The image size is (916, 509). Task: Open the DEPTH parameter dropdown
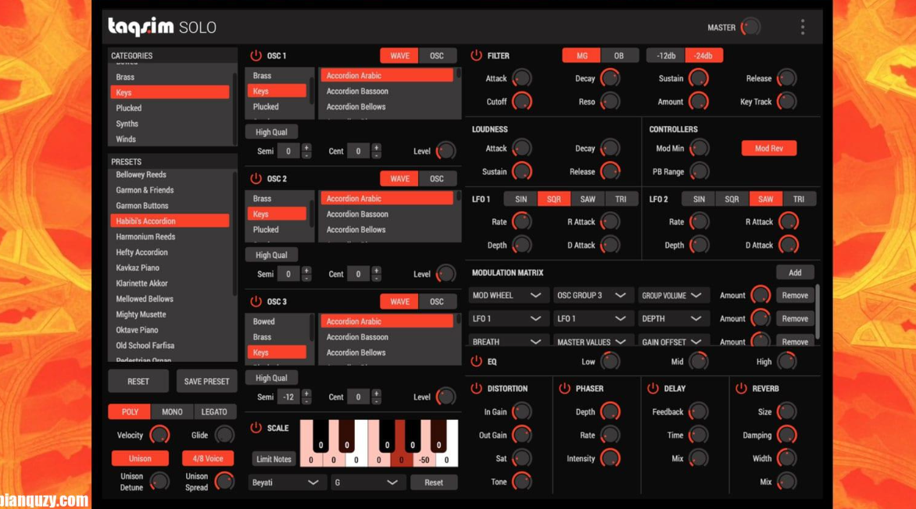pos(673,318)
